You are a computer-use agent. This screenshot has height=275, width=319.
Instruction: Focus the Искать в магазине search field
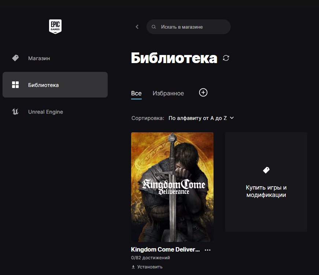pyautogui.click(x=192, y=27)
